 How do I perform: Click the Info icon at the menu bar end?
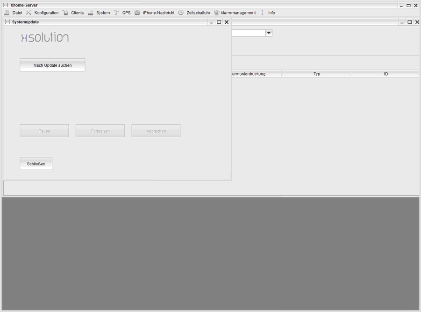(263, 13)
